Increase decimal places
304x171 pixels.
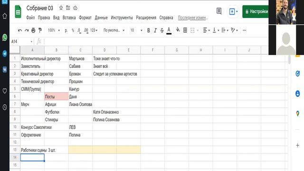click(86, 30)
